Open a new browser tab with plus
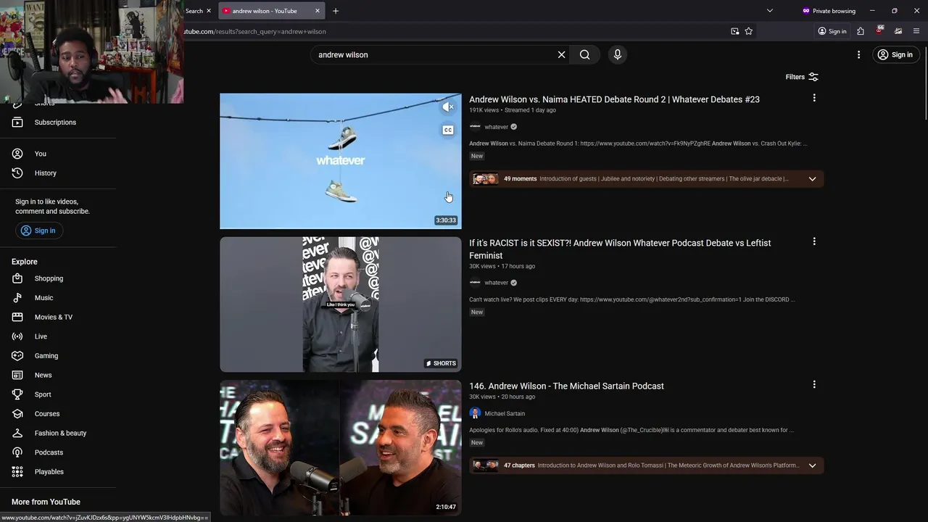Viewport: 928px width, 522px height. pyautogui.click(x=336, y=11)
